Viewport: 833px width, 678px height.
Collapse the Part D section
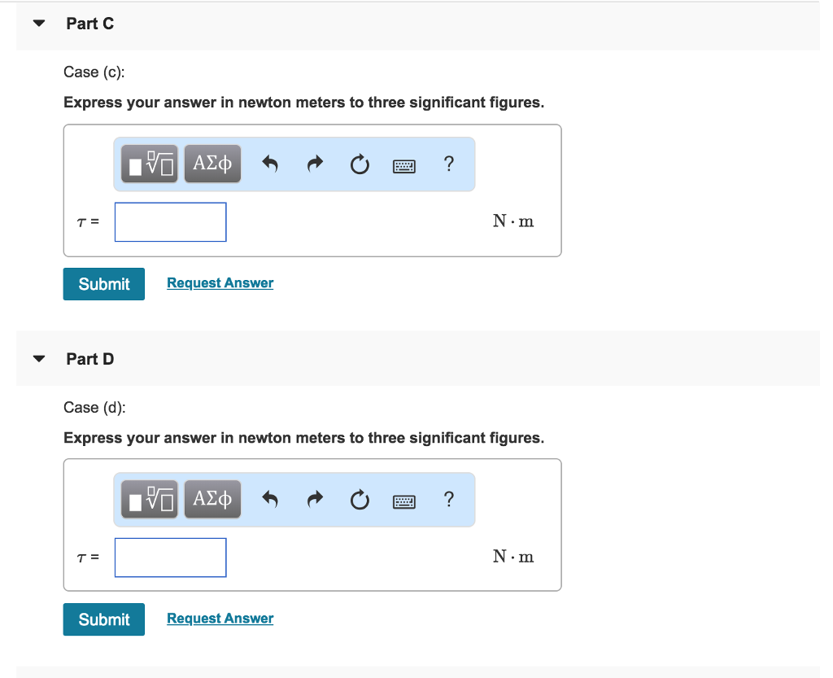click(x=38, y=359)
